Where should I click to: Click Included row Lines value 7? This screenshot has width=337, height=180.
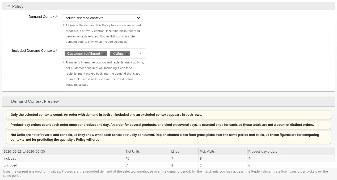click(x=172, y=158)
